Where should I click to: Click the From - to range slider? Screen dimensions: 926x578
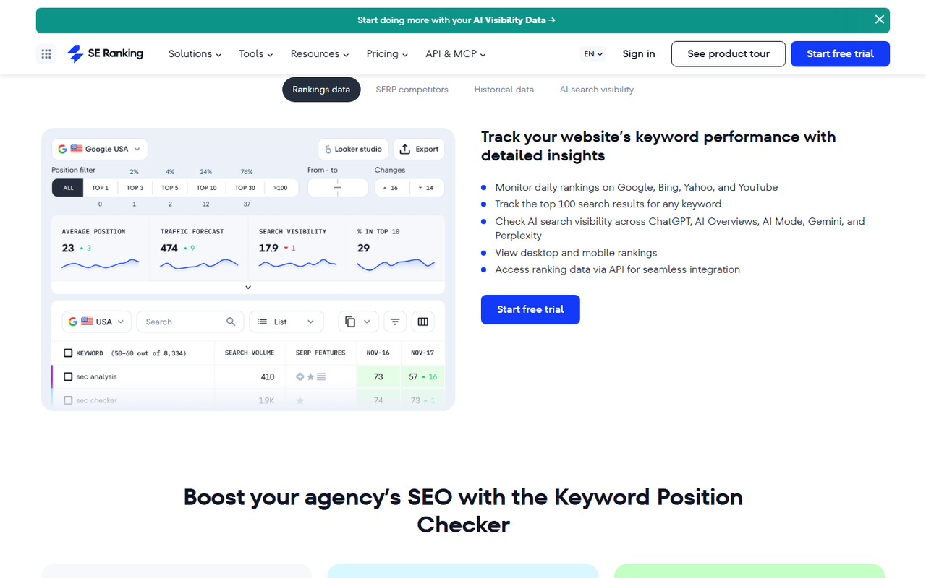click(x=338, y=188)
